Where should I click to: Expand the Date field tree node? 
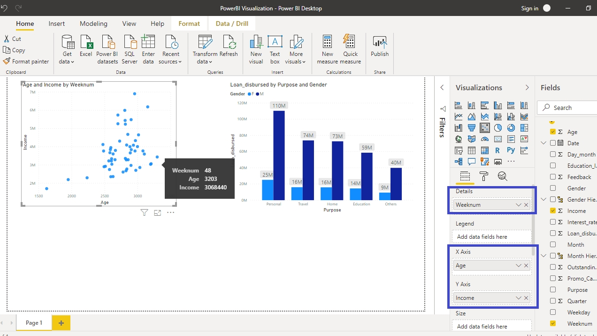[543, 143]
